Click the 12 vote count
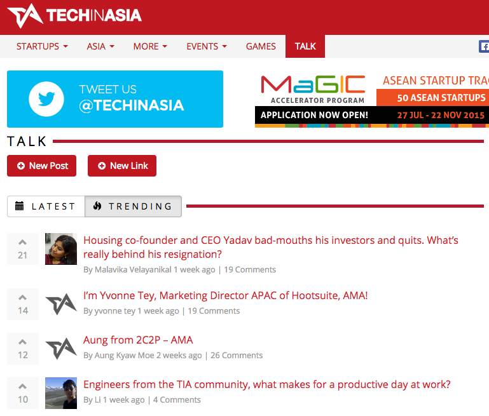 pyautogui.click(x=22, y=355)
